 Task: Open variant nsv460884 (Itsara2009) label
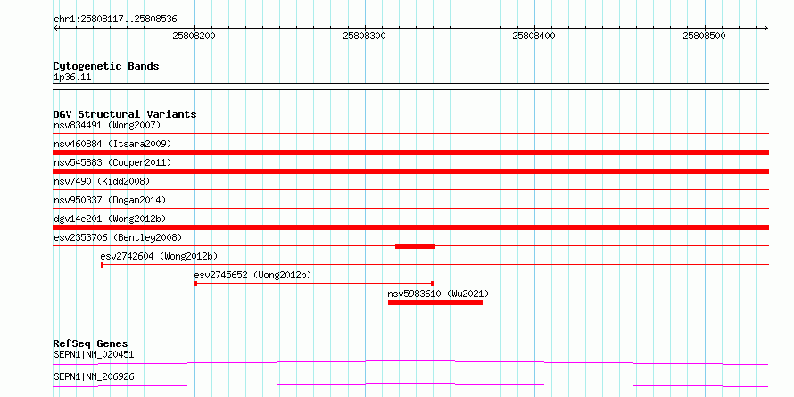pyautogui.click(x=112, y=144)
